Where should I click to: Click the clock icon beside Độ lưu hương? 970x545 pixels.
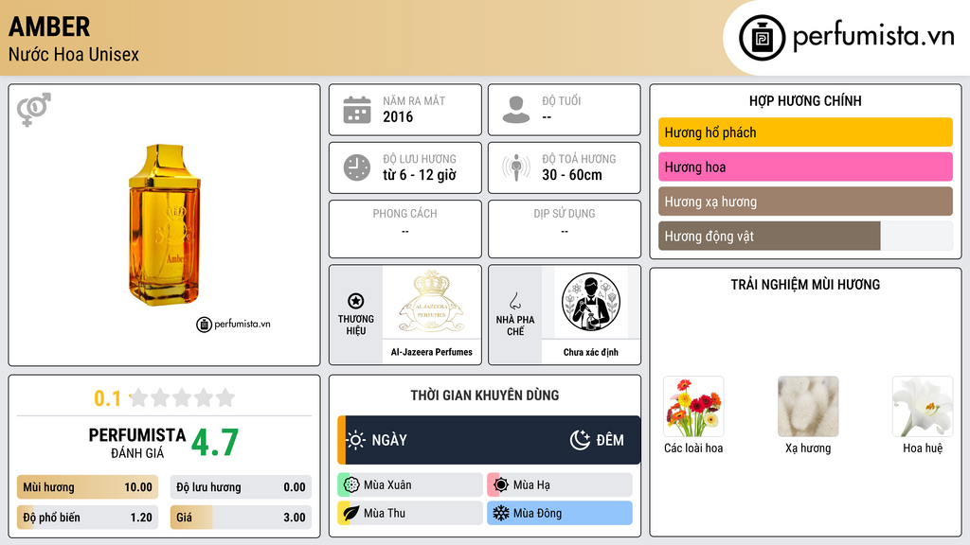[357, 167]
